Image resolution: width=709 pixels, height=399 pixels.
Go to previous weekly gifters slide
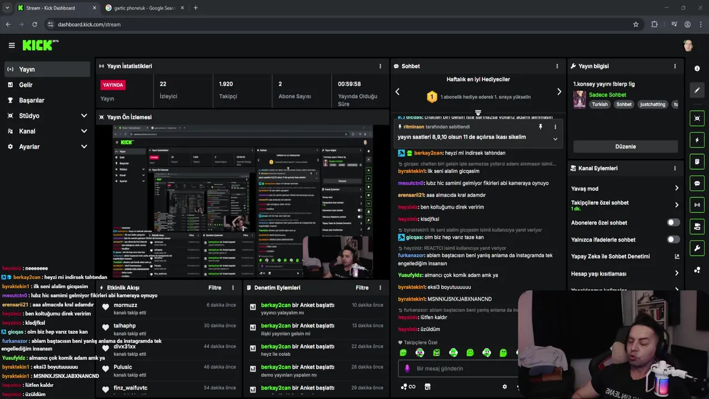(397, 91)
